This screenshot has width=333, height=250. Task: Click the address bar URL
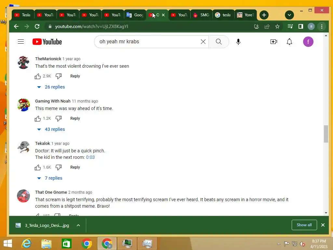(91, 27)
